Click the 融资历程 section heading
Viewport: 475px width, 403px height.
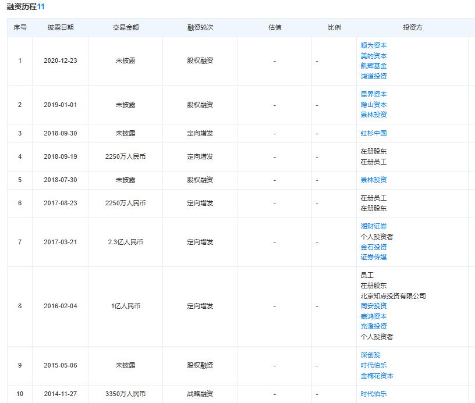tap(22, 6)
